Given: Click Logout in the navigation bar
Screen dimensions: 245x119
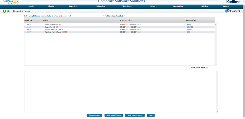Looking at the screenshot, I should (x=226, y=6).
